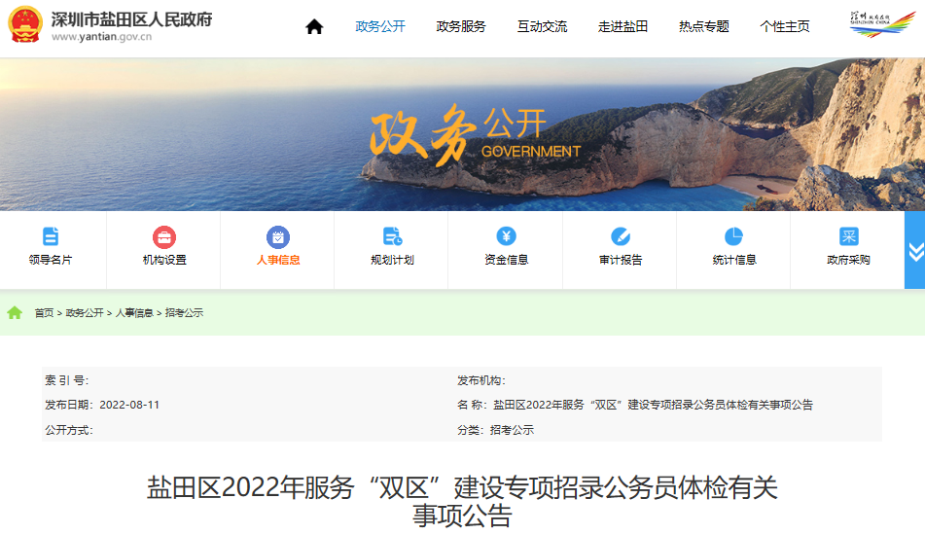Go to 人事信息 in breadcrumb
Screen dimensions: 925x535
[x=134, y=313]
